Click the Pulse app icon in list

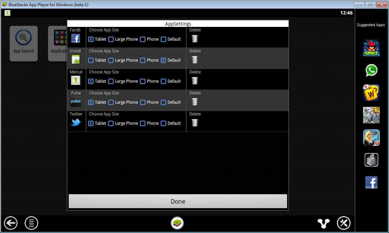pyautogui.click(x=75, y=102)
